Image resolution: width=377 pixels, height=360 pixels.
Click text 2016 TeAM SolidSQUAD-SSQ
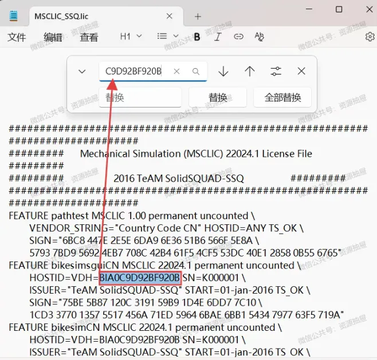pyautogui.click(x=179, y=179)
